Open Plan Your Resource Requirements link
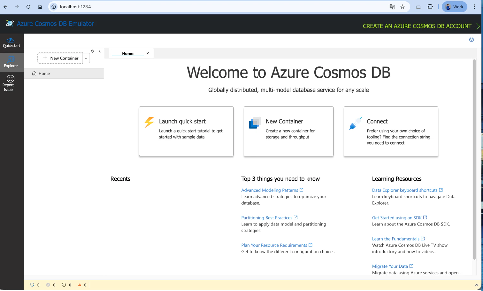483x291 pixels. point(277,245)
